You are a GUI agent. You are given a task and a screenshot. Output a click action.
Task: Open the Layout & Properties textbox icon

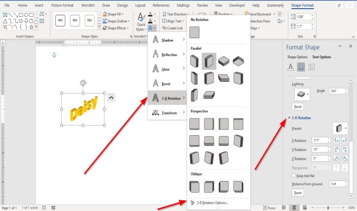(312, 67)
